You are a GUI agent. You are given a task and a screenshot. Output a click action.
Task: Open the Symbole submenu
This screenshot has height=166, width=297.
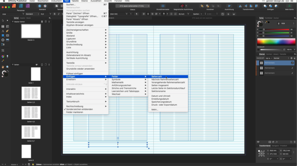click(x=128, y=79)
